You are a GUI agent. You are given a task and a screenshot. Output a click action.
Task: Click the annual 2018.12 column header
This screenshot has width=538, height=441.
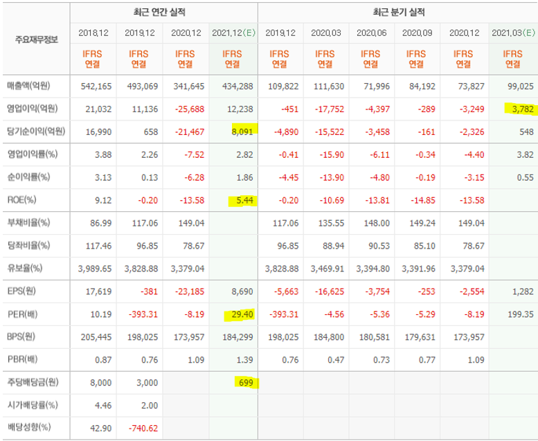click(93, 33)
